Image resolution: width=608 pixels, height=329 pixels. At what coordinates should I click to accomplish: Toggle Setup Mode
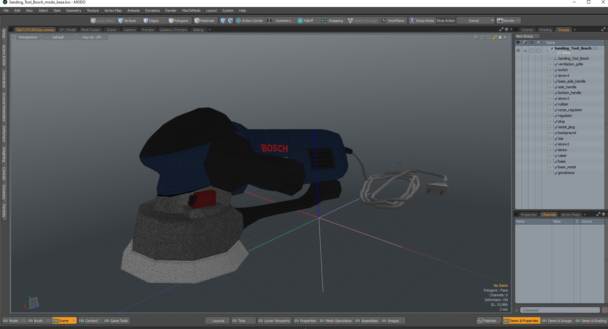point(422,21)
